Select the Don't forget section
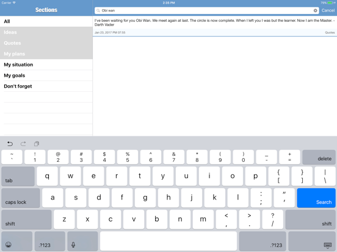Image resolution: width=337 pixels, height=252 pixels. click(x=46, y=86)
